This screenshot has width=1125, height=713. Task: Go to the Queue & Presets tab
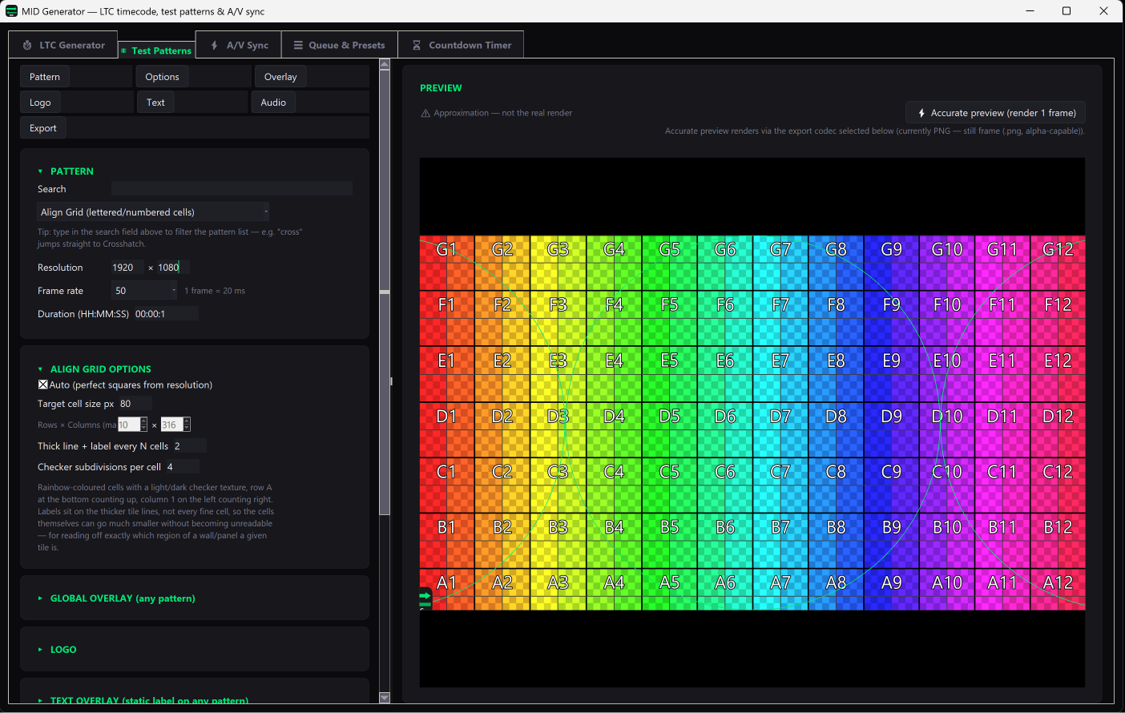339,45
